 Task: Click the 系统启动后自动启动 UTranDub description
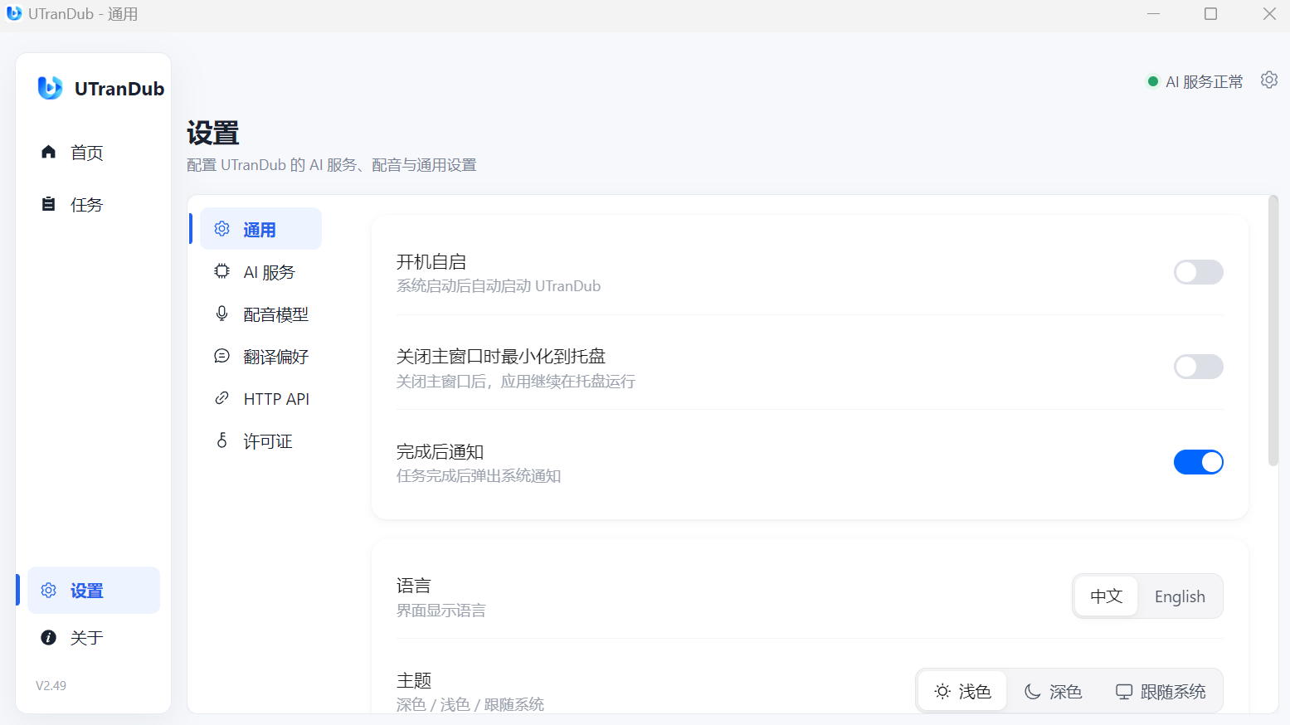[499, 286]
